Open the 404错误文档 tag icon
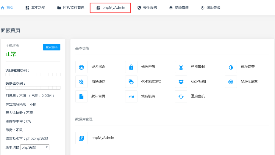Viewport: 275px width, 155px height. [131, 82]
